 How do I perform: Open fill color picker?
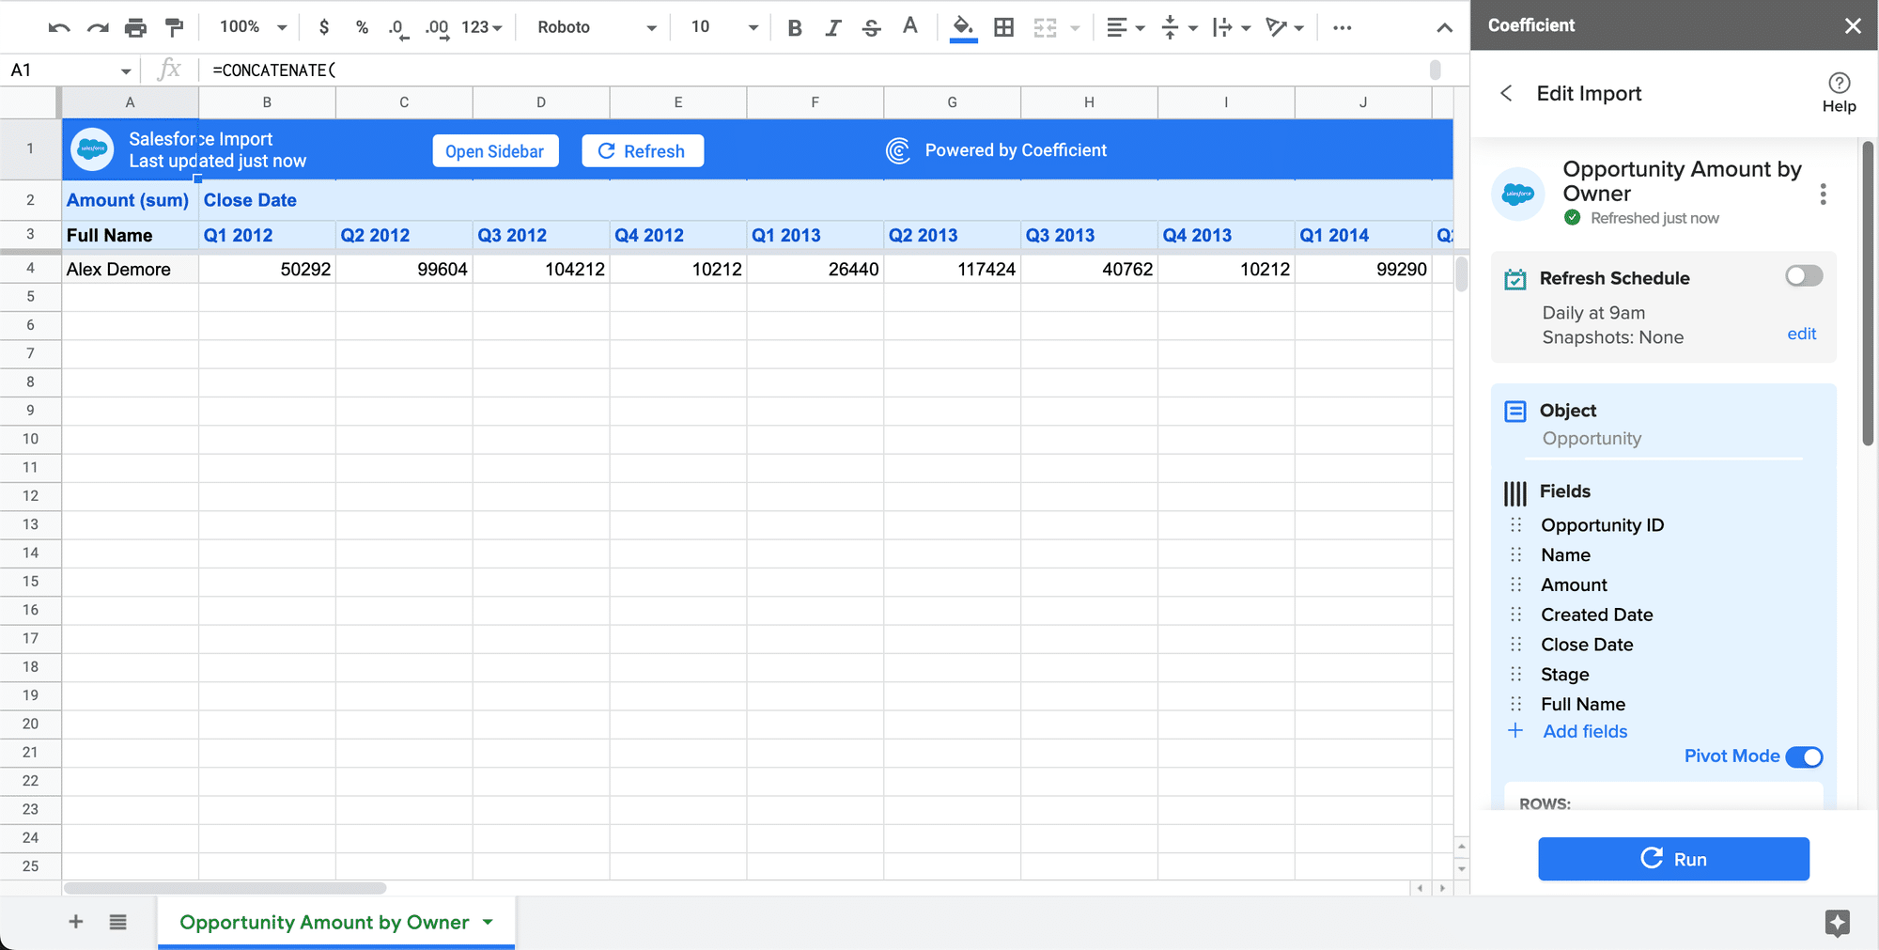click(x=963, y=27)
